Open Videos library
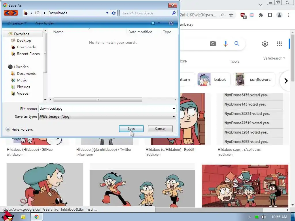 point(22,94)
